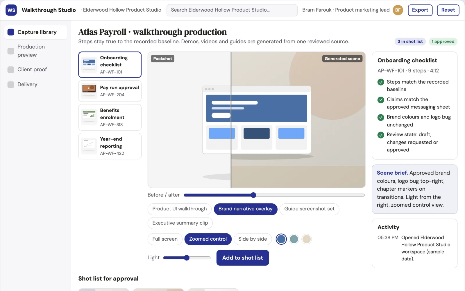Screen dimensions: 465x291
Task: Click the green check beside 'Claims match the approved messaging sheet'
Action: pyautogui.click(x=381, y=100)
